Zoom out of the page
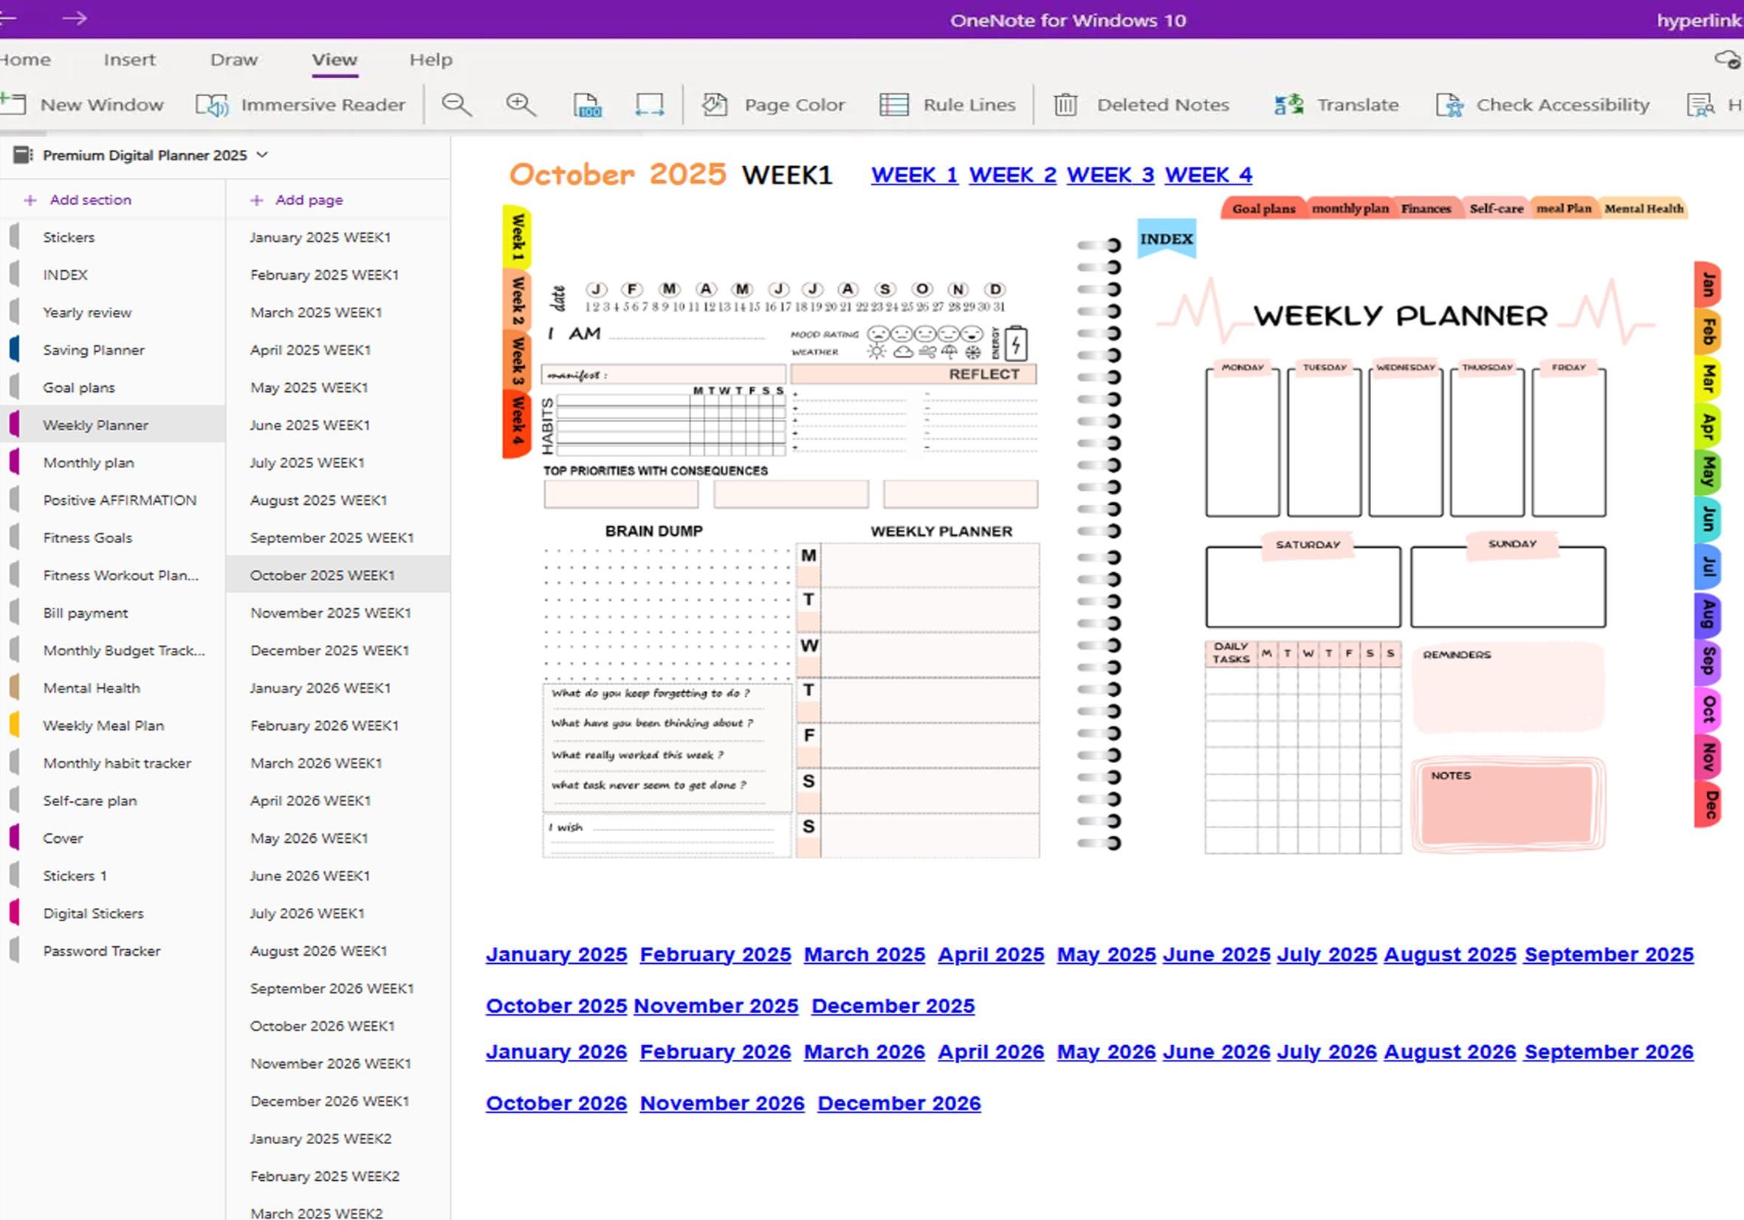 (456, 104)
